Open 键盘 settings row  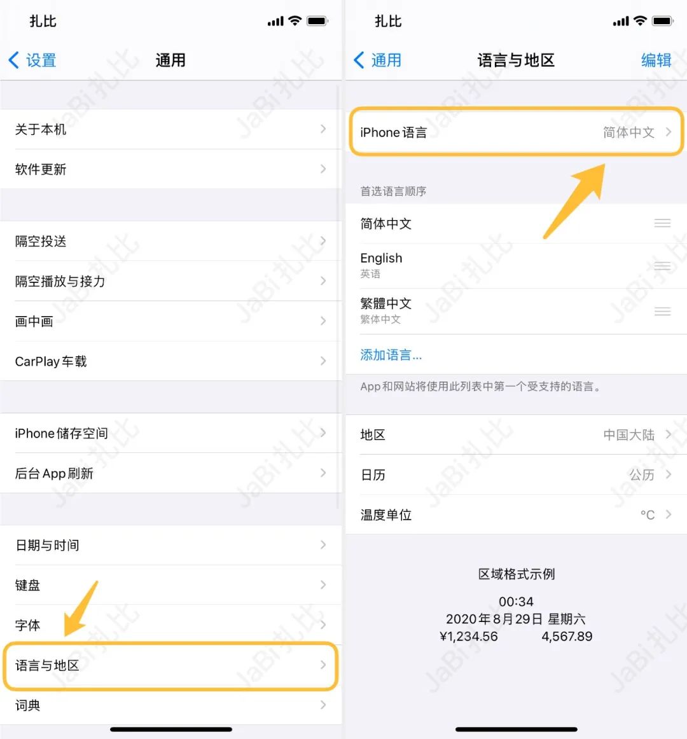[170, 585]
